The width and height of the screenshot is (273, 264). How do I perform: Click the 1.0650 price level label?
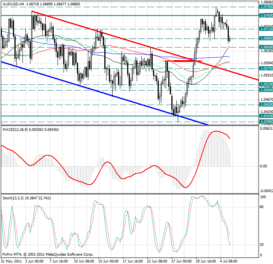(x=266, y=47)
